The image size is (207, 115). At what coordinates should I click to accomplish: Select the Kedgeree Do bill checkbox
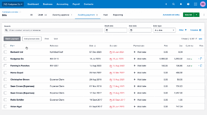click(5, 59)
